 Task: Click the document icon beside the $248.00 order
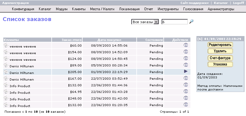[6, 98]
